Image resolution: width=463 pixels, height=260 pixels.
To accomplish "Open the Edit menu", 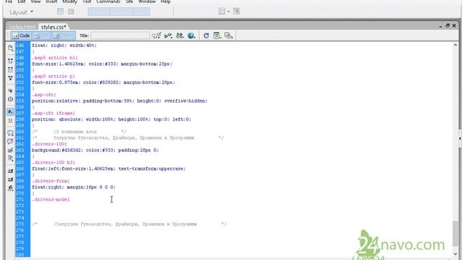I will pos(21,1).
